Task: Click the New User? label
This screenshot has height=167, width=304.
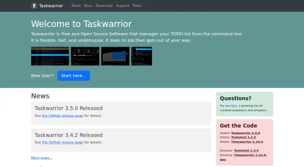Action: pyautogui.click(x=42, y=76)
